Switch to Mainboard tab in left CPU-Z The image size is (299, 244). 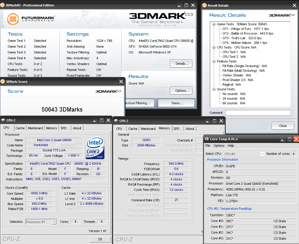tap(35, 128)
